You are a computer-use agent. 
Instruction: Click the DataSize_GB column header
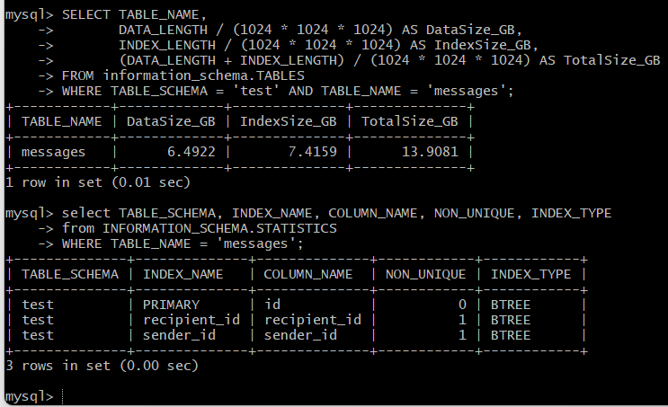[x=171, y=121]
